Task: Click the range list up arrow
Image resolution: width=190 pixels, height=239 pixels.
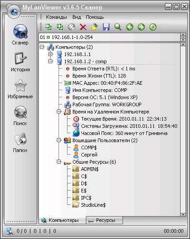Action: coord(183,35)
